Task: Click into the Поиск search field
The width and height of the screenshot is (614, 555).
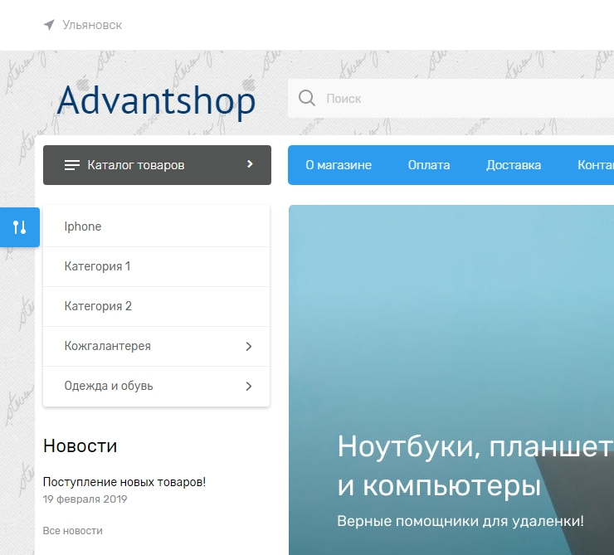Action: [456, 99]
